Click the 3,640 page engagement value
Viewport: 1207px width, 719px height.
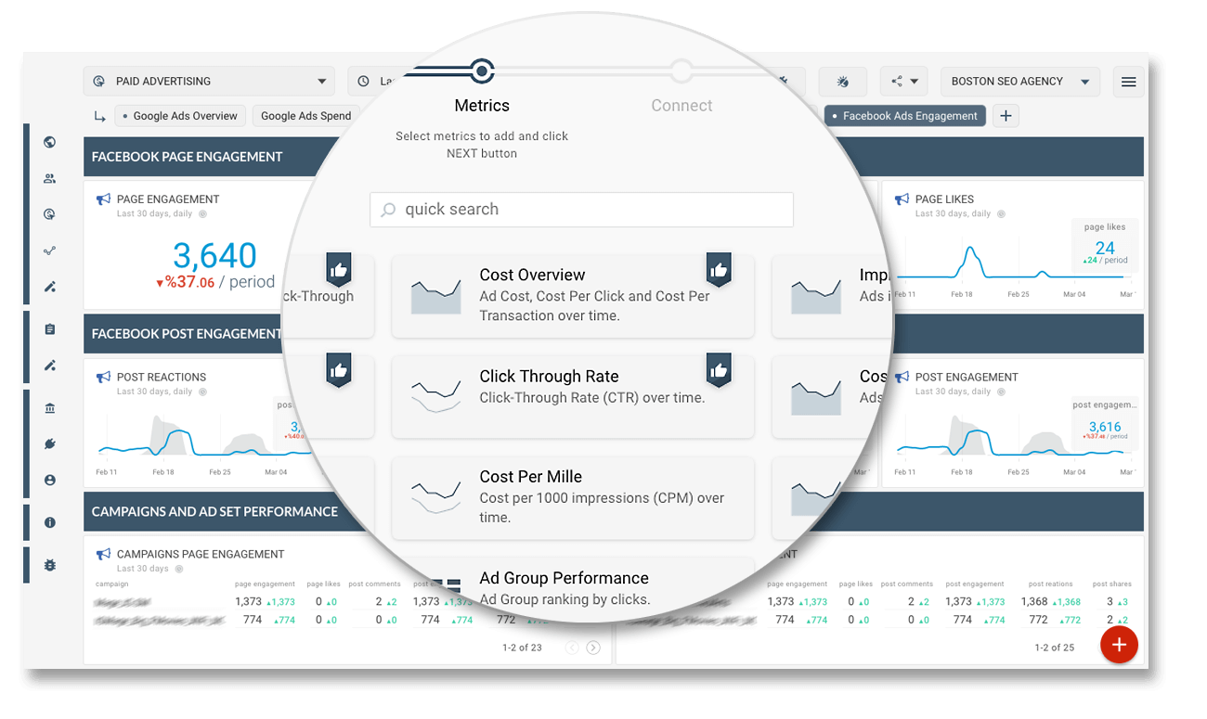tap(214, 256)
